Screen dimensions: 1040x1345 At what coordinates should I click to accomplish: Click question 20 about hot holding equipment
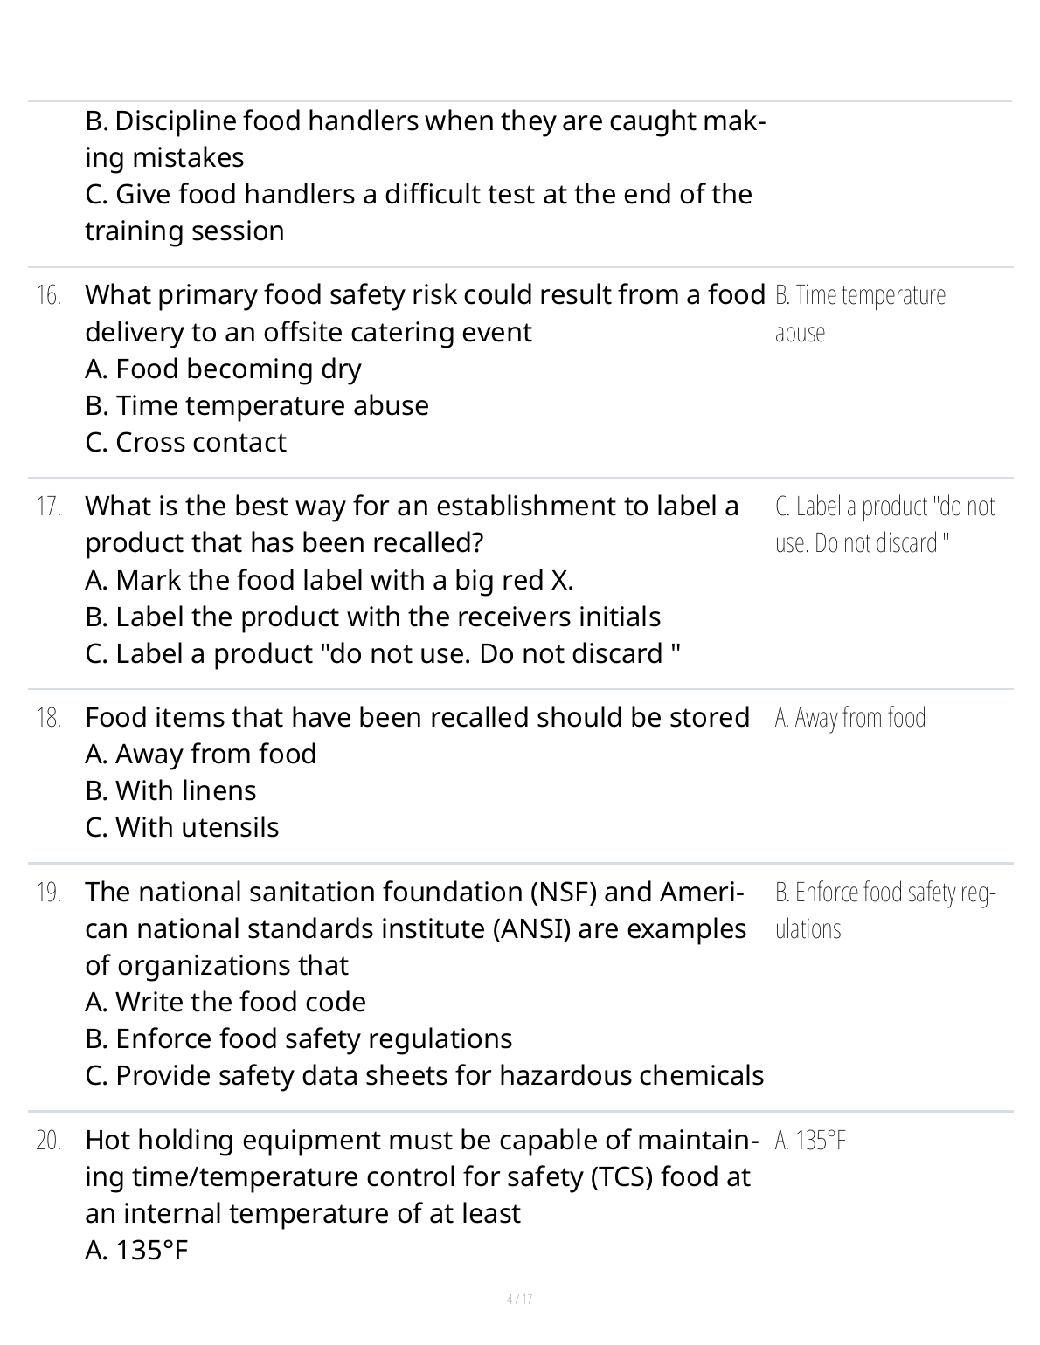(x=418, y=1177)
